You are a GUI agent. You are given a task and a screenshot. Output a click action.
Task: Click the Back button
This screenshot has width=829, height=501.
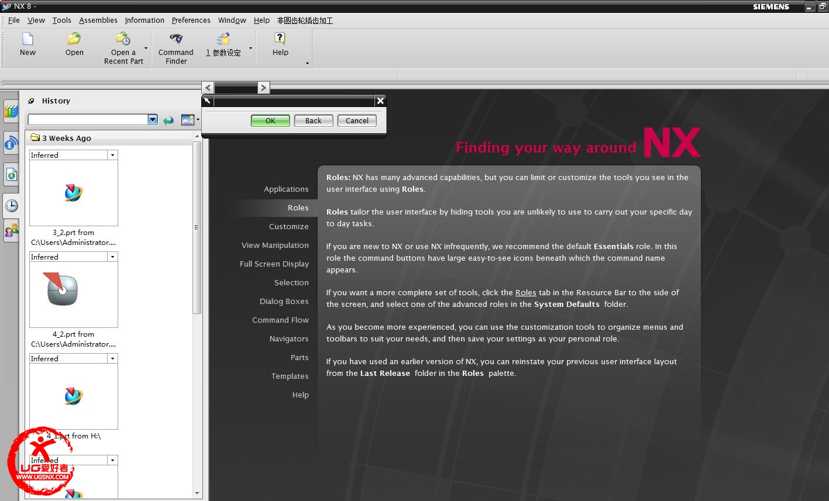(314, 120)
